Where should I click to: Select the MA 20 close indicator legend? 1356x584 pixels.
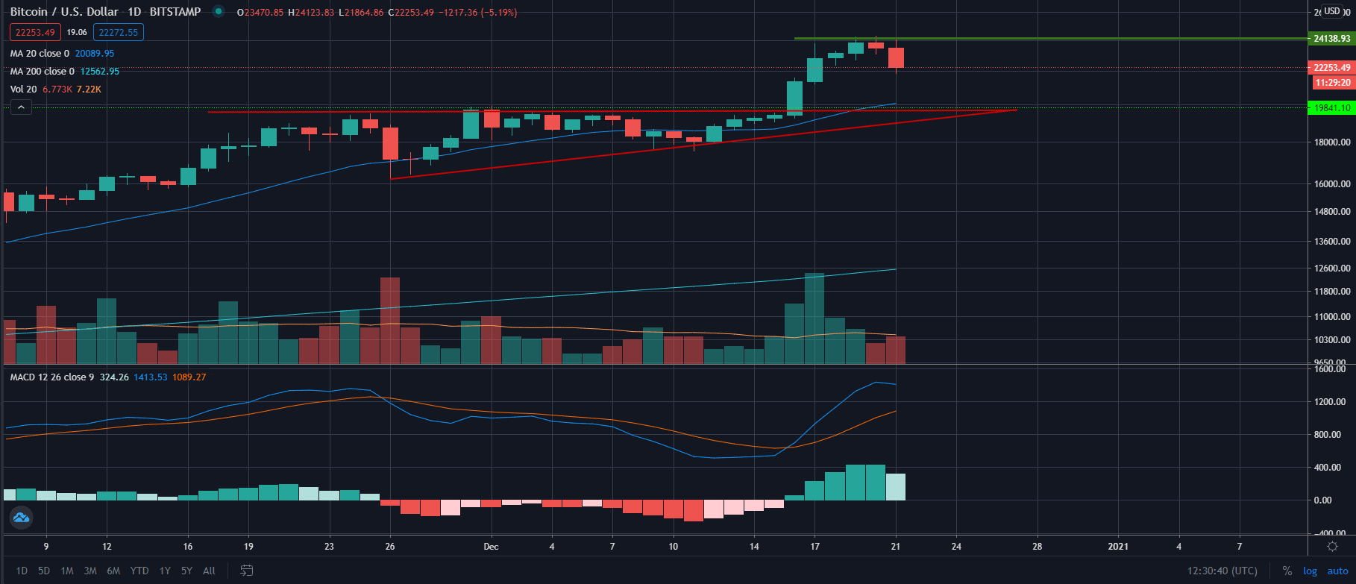click(x=40, y=54)
